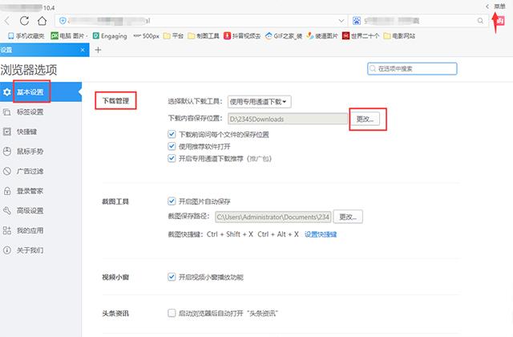
Task: Click the top-right browser search input
Action: (x=418, y=21)
